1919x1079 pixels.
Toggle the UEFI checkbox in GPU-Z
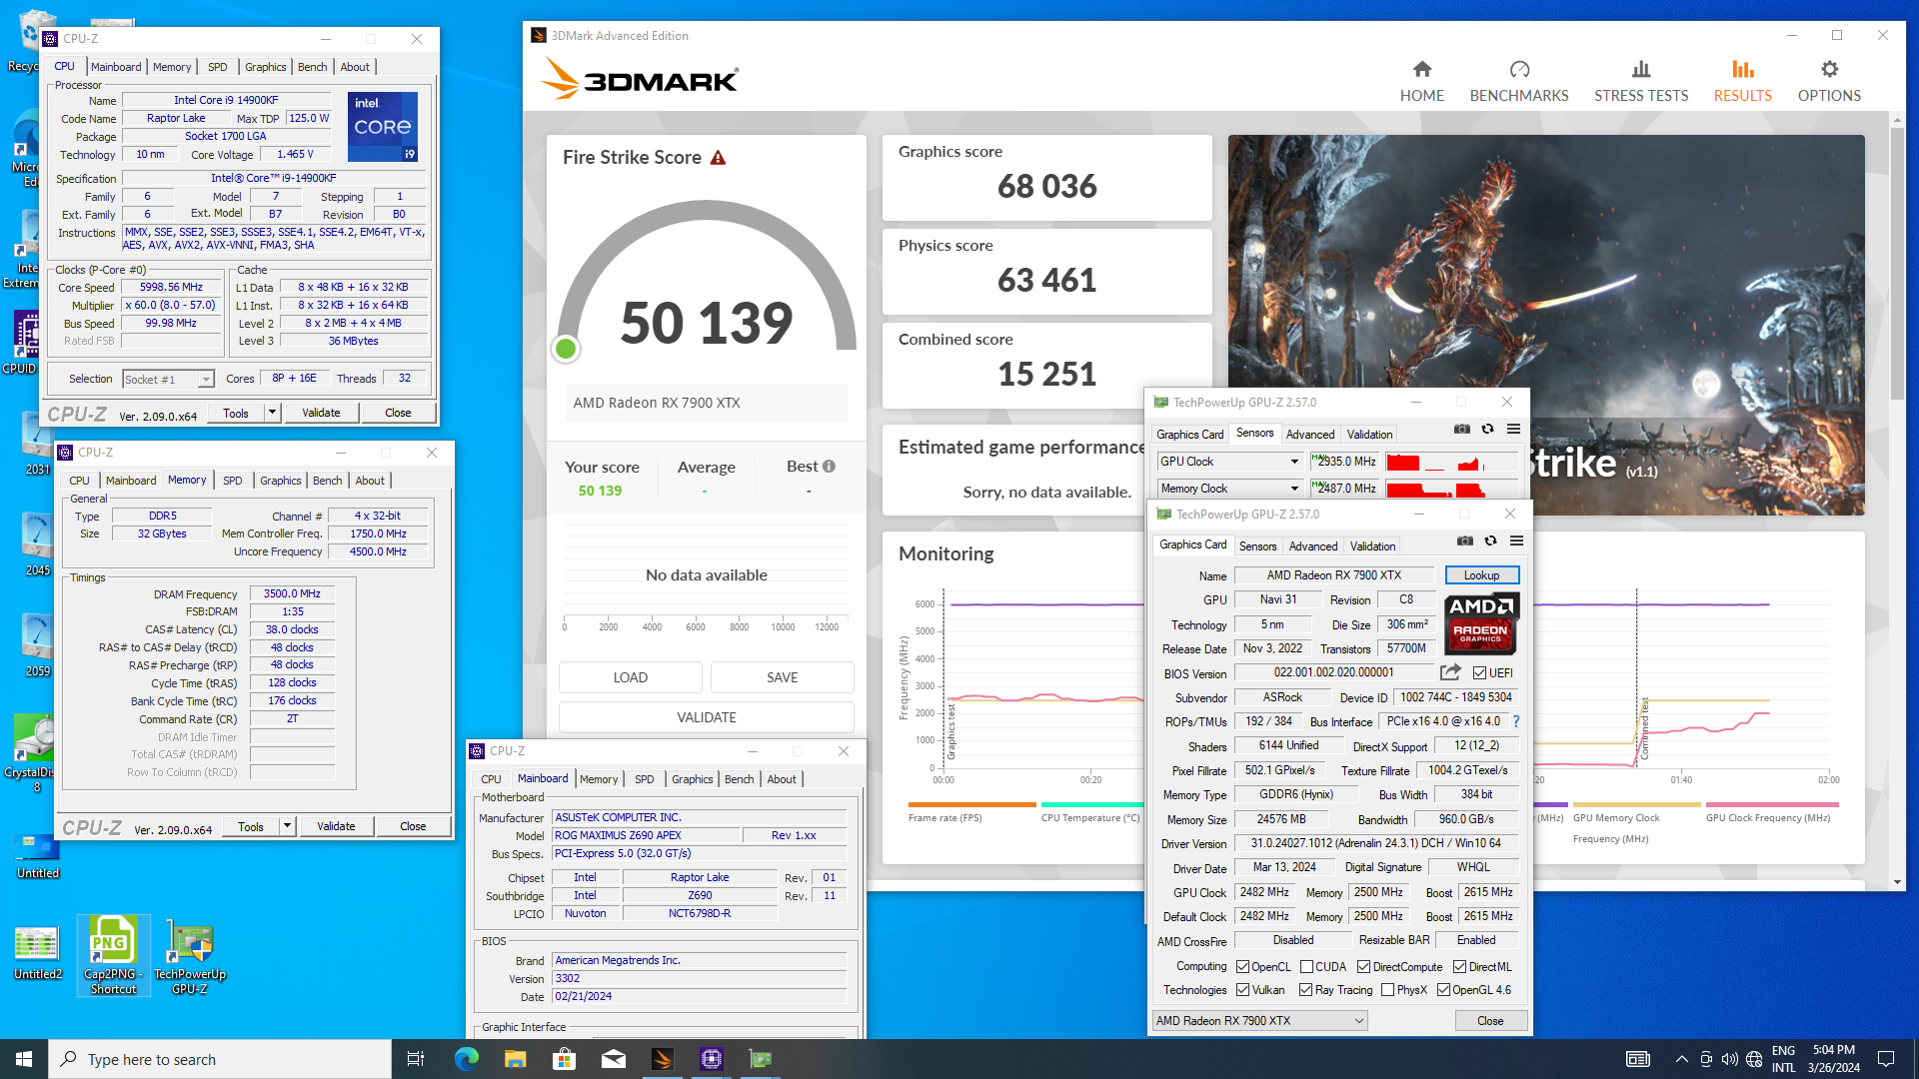[1479, 673]
